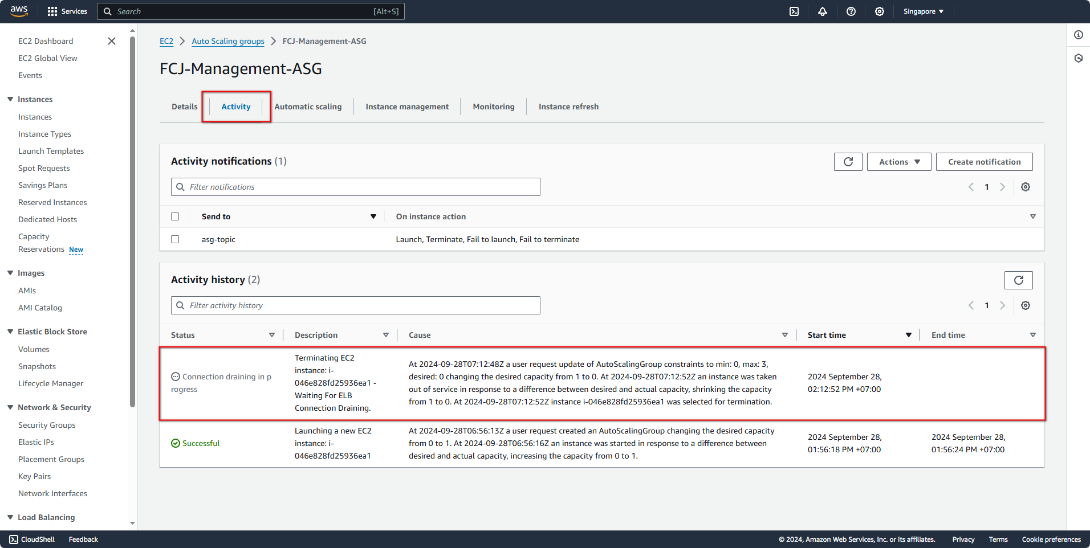This screenshot has width=1090, height=548.
Task: Go to next notifications page
Action: (1002, 187)
